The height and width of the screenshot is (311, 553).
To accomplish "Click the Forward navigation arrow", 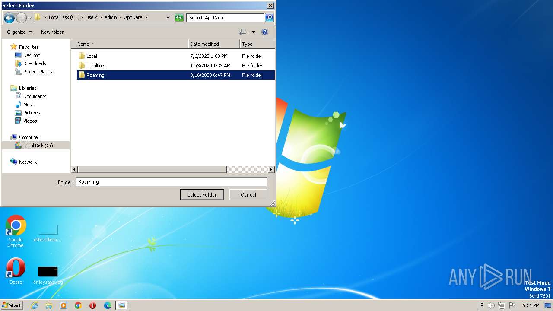I will point(21,18).
